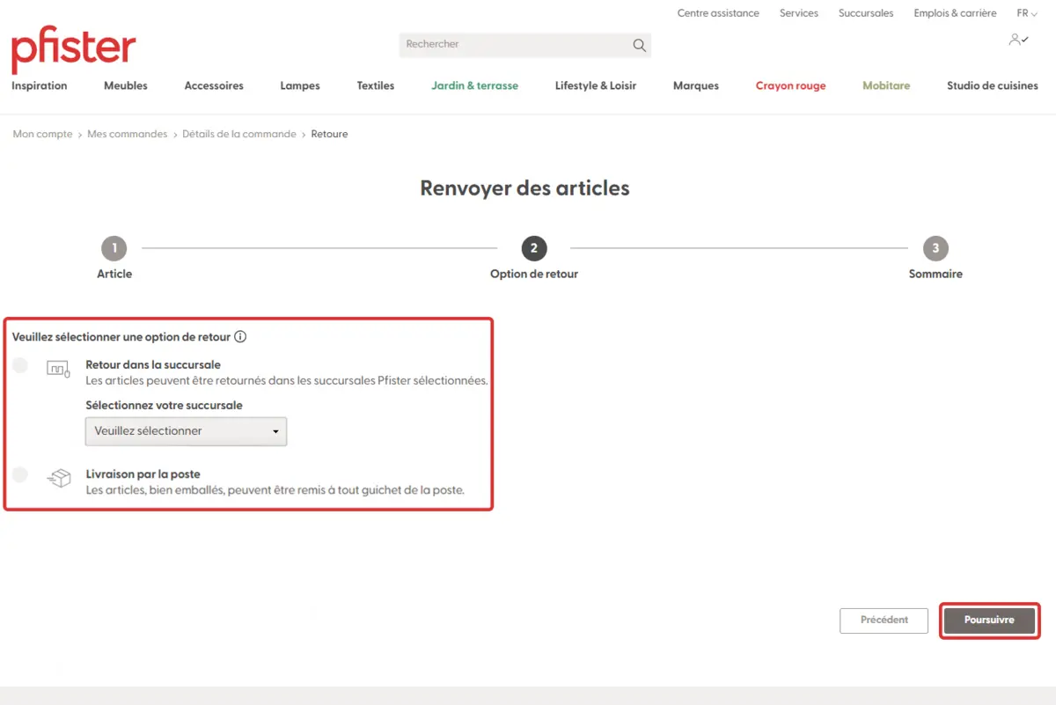Open the Veuillez sélectionner branch dropdown

click(186, 431)
